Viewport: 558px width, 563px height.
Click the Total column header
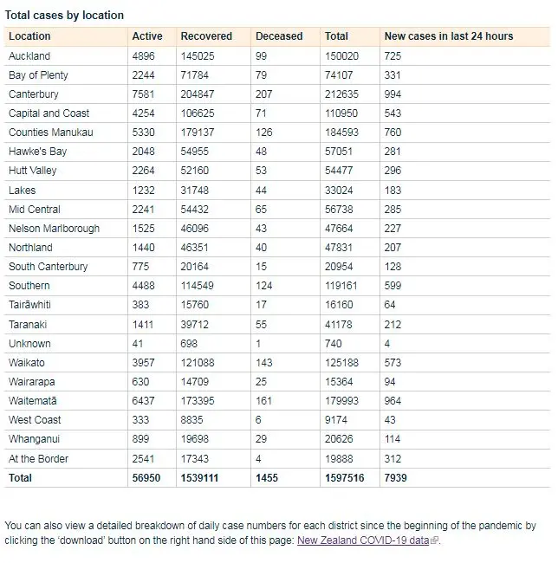pos(336,36)
